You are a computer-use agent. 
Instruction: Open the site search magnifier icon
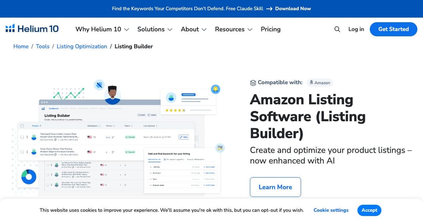pyautogui.click(x=337, y=29)
